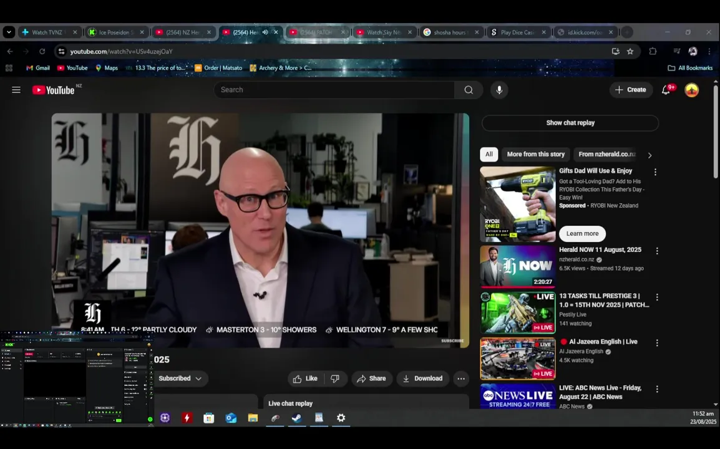View site information icon in address bar
Viewport: 720px width, 449px height.
click(61, 51)
